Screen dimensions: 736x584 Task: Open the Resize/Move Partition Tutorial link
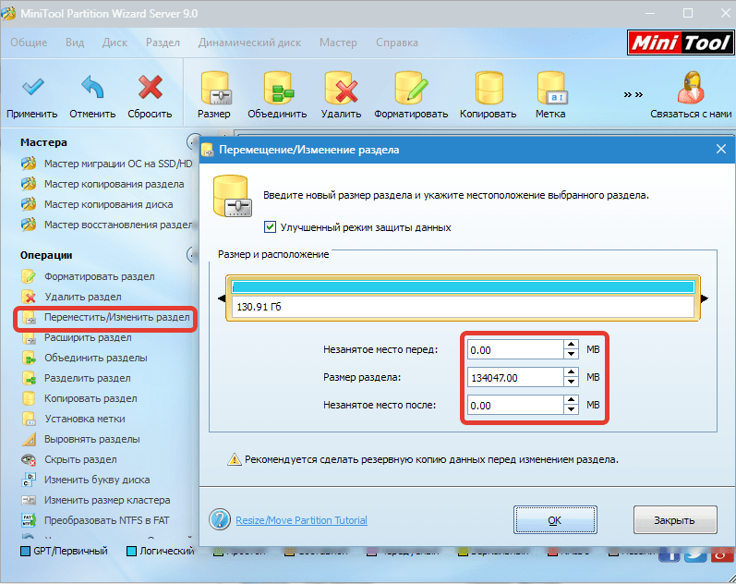(x=301, y=520)
